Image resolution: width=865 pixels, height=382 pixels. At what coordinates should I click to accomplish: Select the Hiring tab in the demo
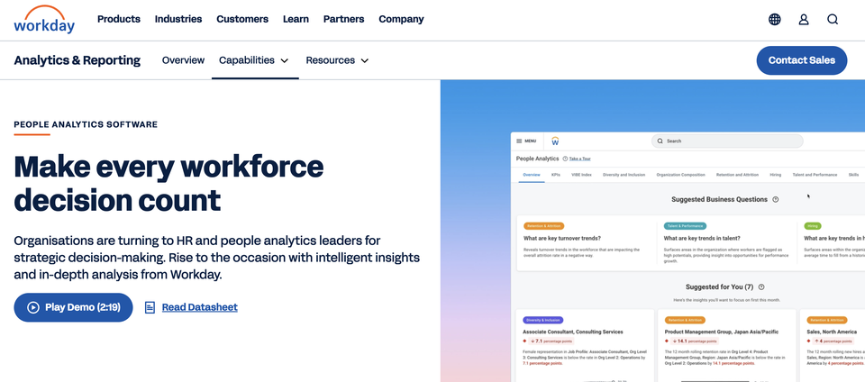[x=776, y=175]
